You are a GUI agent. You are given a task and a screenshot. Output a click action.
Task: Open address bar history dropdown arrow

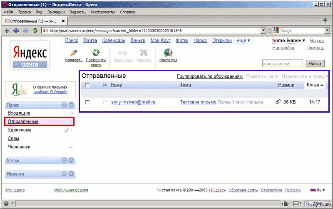(263, 30)
